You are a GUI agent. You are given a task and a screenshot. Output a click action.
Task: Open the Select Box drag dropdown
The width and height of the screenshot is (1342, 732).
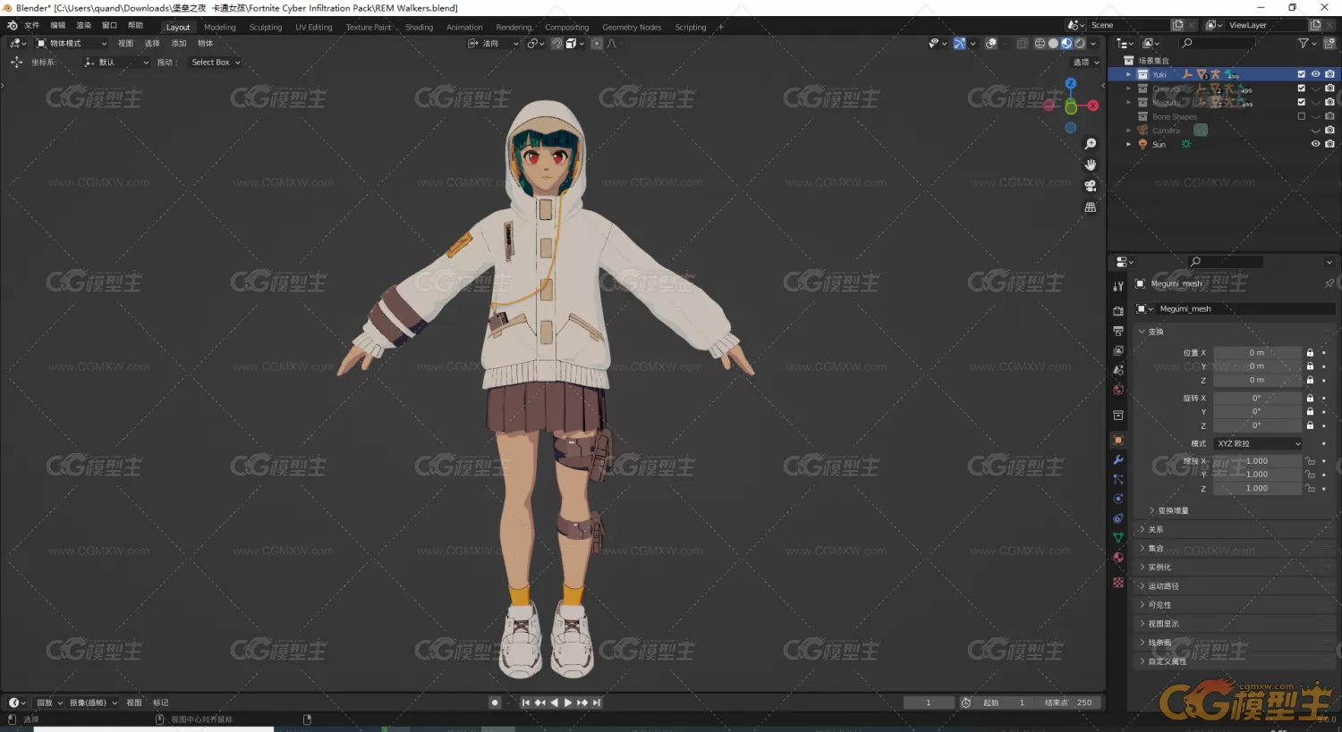pyautogui.click(x=216, y=63)
